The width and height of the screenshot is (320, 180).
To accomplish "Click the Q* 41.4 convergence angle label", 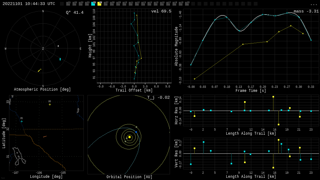I will (x=74, y=12).
